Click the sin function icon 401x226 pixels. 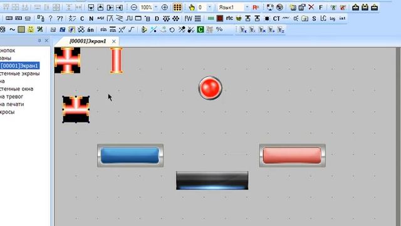point(103,30)
